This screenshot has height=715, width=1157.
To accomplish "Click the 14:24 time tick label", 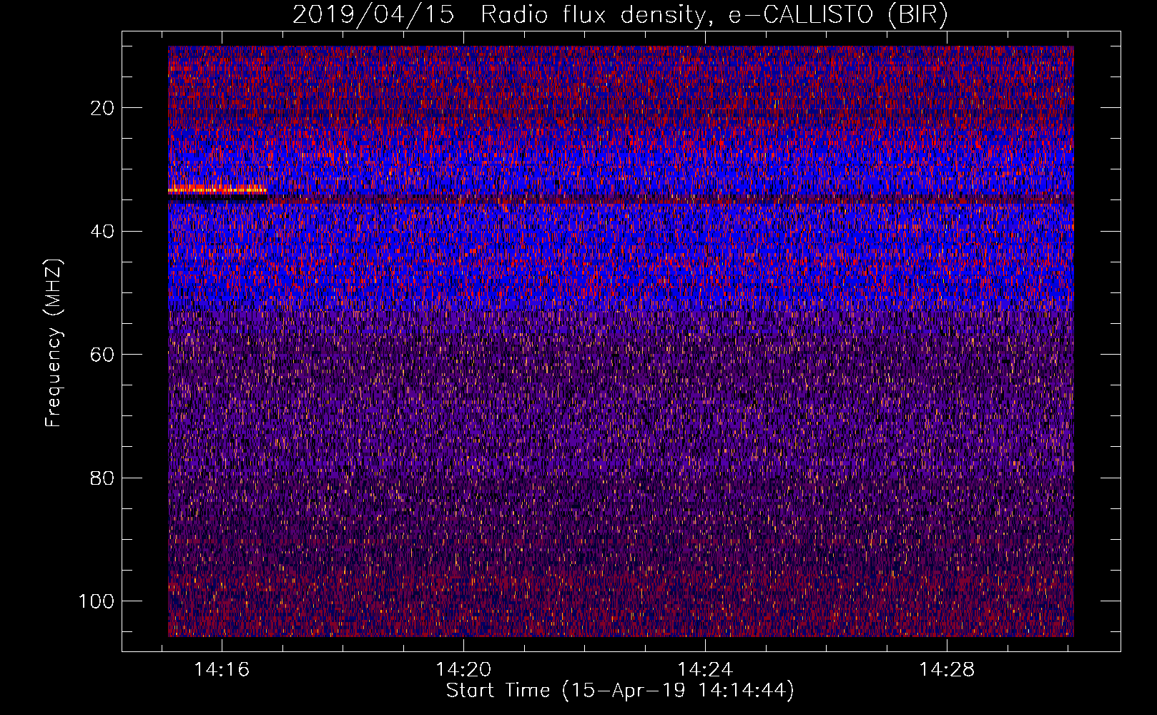I will 705,670.
